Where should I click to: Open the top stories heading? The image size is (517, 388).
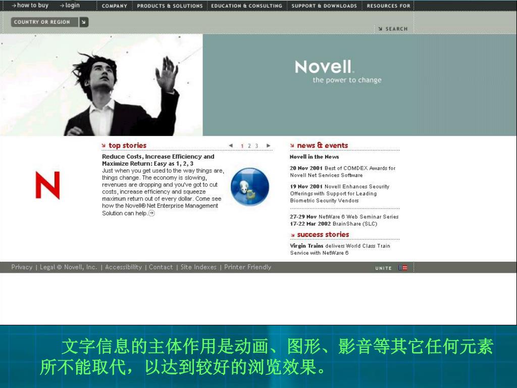coord(128,145)
